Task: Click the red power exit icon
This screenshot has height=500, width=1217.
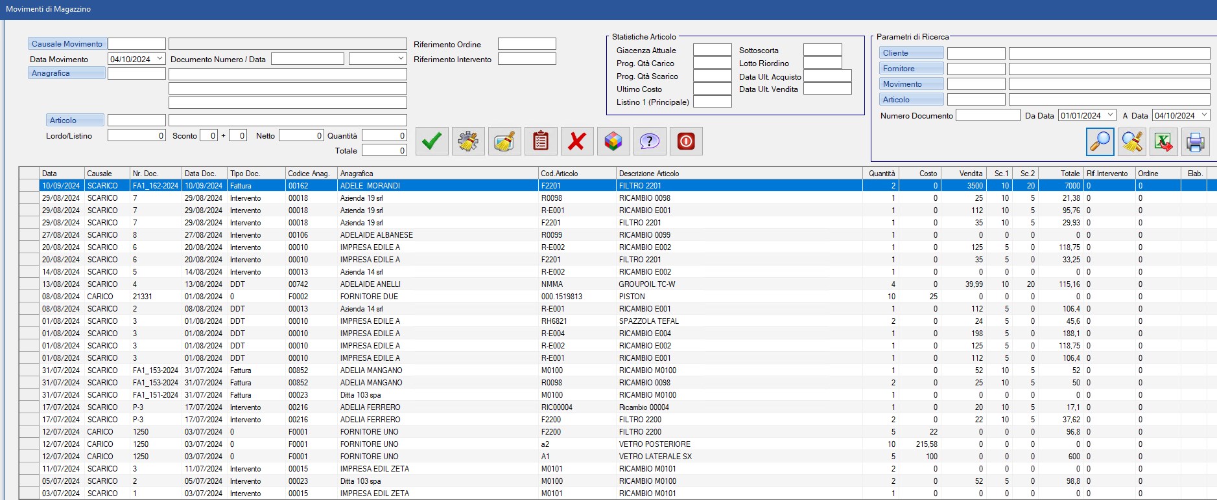Action: 686,141
